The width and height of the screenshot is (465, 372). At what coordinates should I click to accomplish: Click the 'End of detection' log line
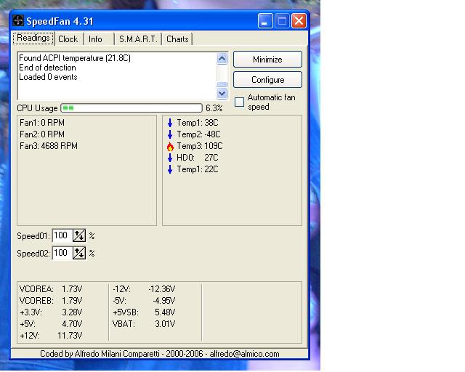(47, 68)
